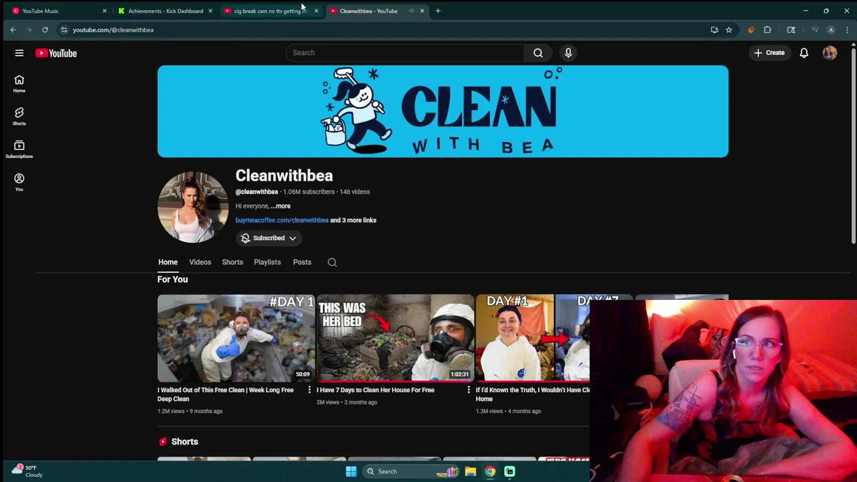Open Chrome from the taskbar
This screenshot has width=857, height=482.
click(x=490, y=471)
